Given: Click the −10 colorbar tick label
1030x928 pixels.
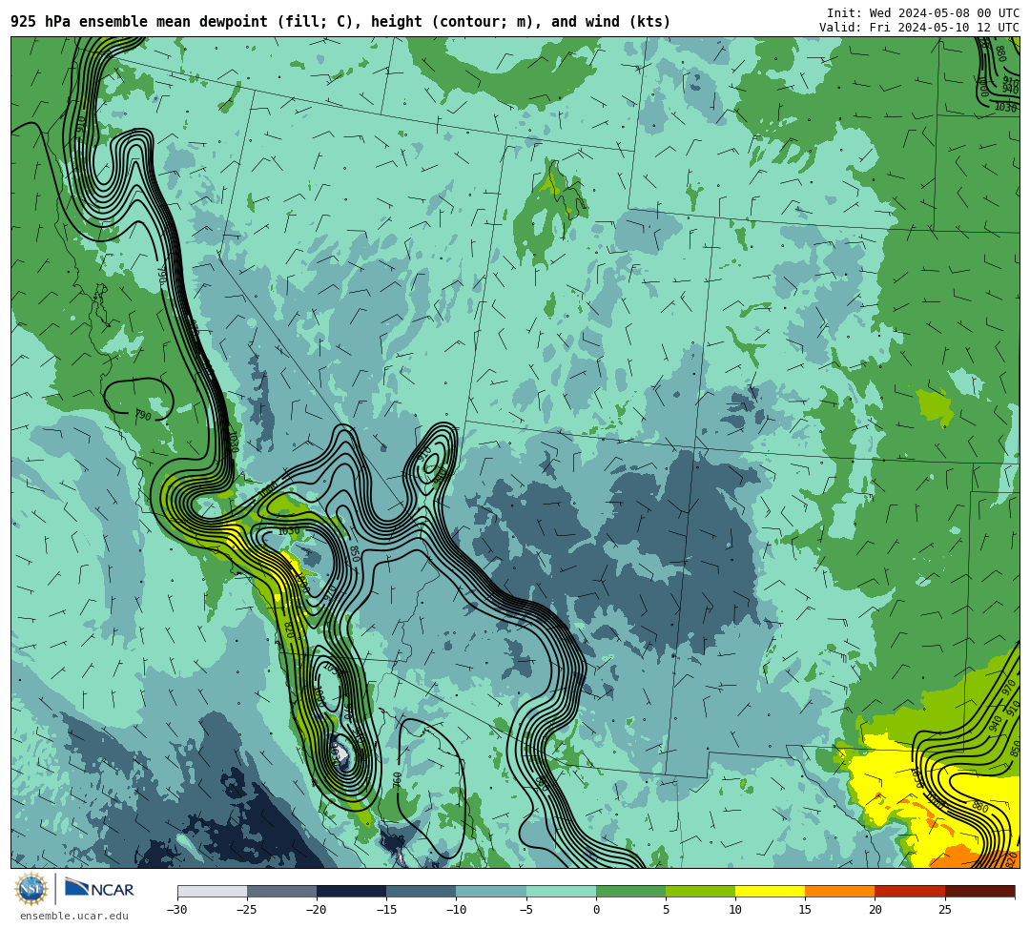Looking at the screenshot, I should (456, 910).
